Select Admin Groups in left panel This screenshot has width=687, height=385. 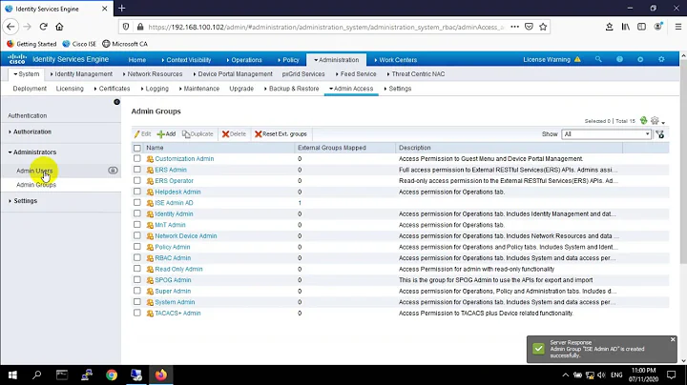point(36,185)
